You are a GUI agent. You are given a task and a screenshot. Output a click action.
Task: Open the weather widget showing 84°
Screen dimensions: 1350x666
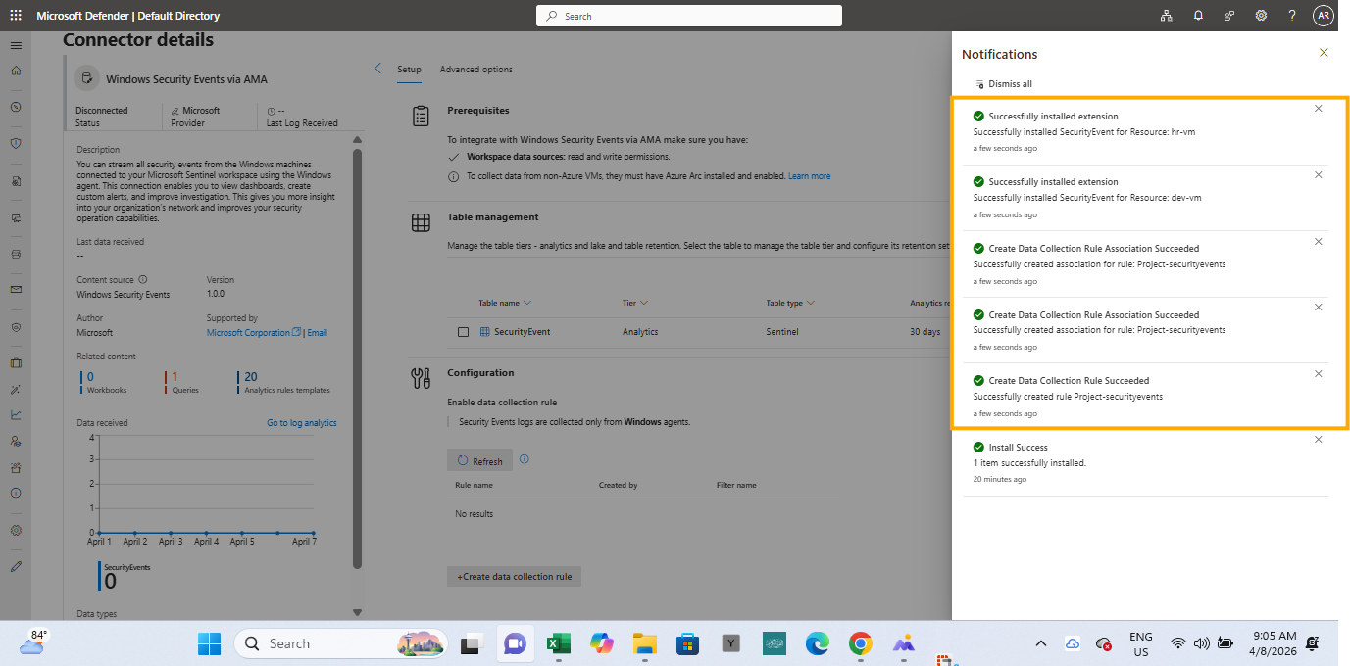(x=33, y=642)
